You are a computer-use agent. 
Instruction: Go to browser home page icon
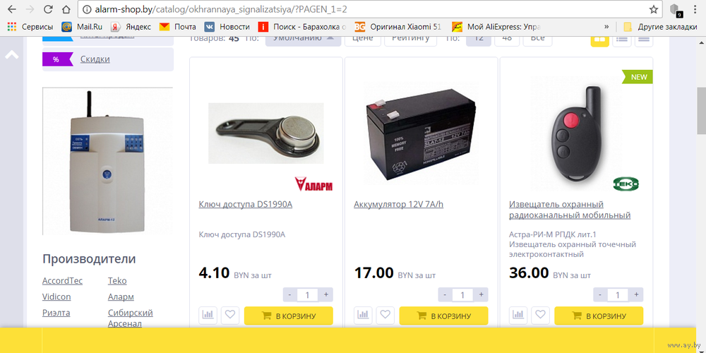[66, 9]
